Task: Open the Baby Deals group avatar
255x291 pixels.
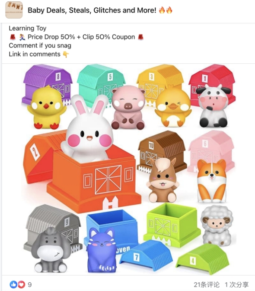Action: [14, 10]
